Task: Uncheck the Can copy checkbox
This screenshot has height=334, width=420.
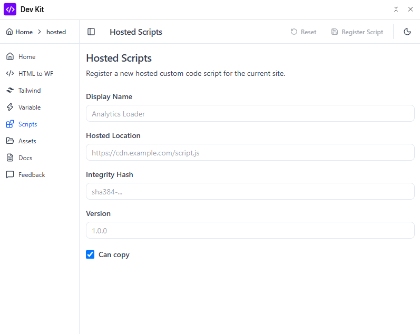Action: pos(90,254)
